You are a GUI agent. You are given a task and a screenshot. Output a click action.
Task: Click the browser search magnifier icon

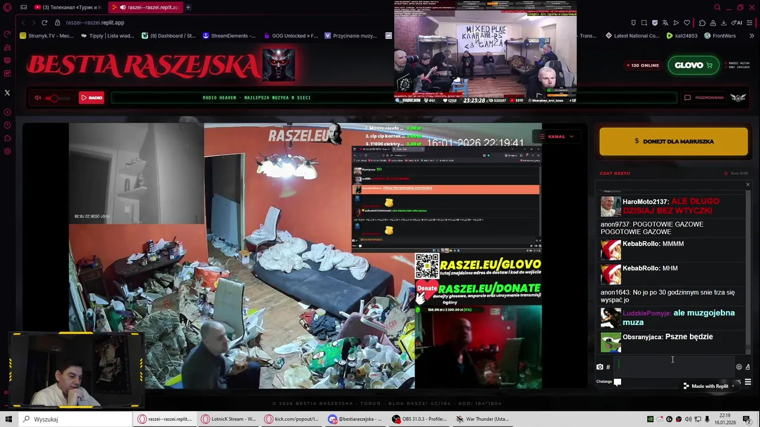coord(717,7)
